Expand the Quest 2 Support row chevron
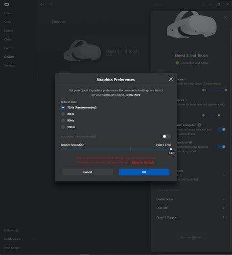232x255 pixels. coord(224,217)
